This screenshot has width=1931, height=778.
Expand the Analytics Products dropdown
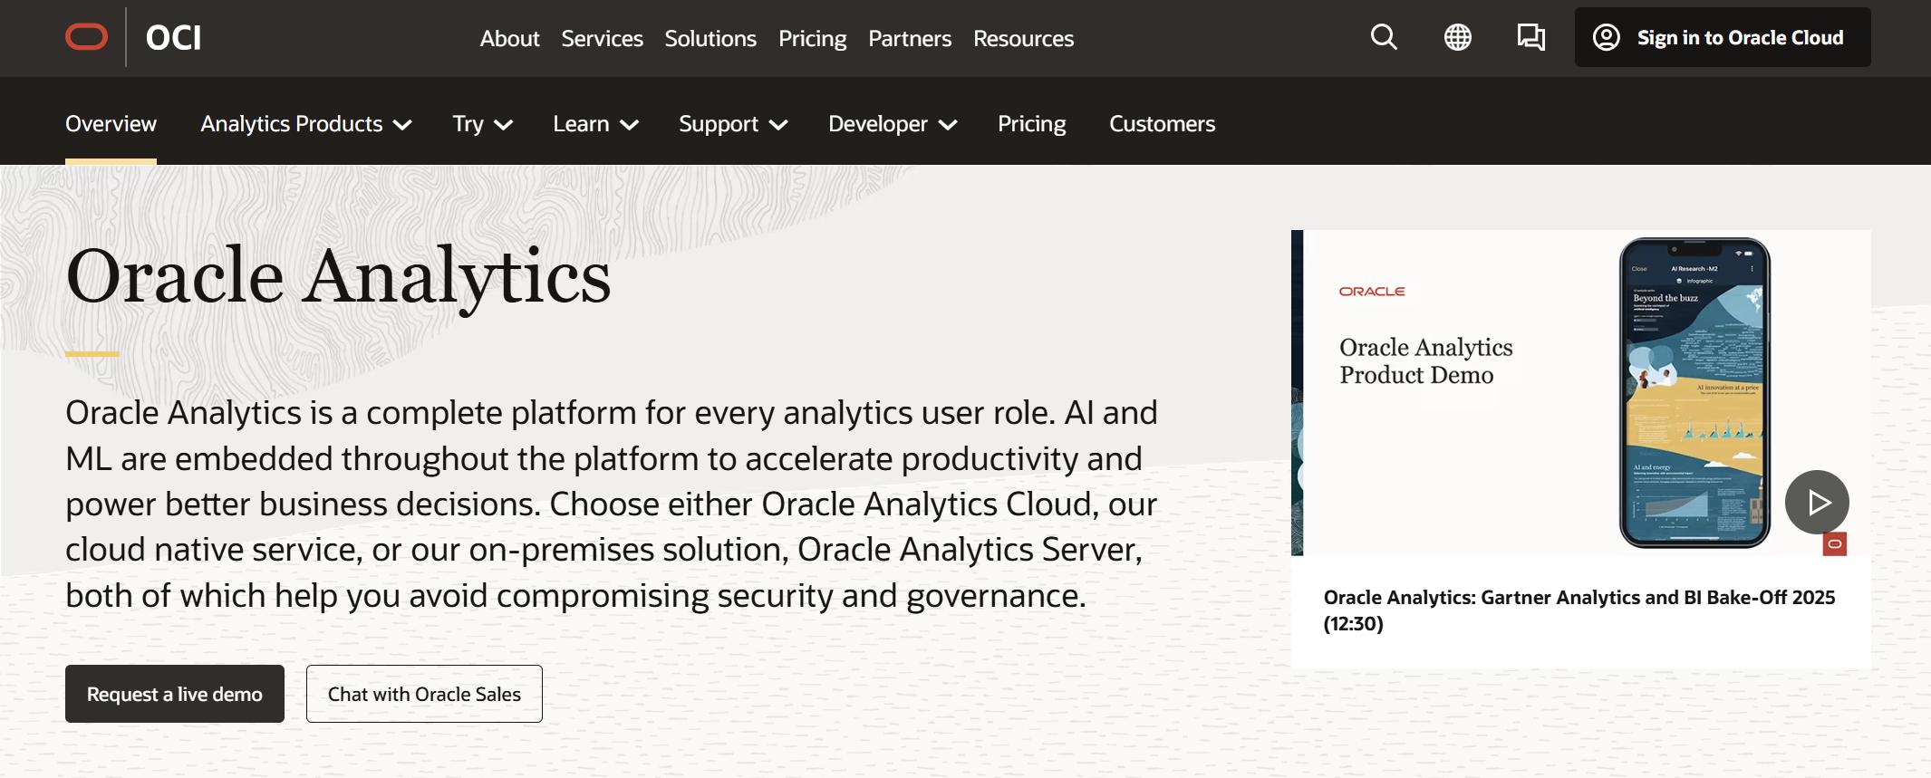click(306, 124)
